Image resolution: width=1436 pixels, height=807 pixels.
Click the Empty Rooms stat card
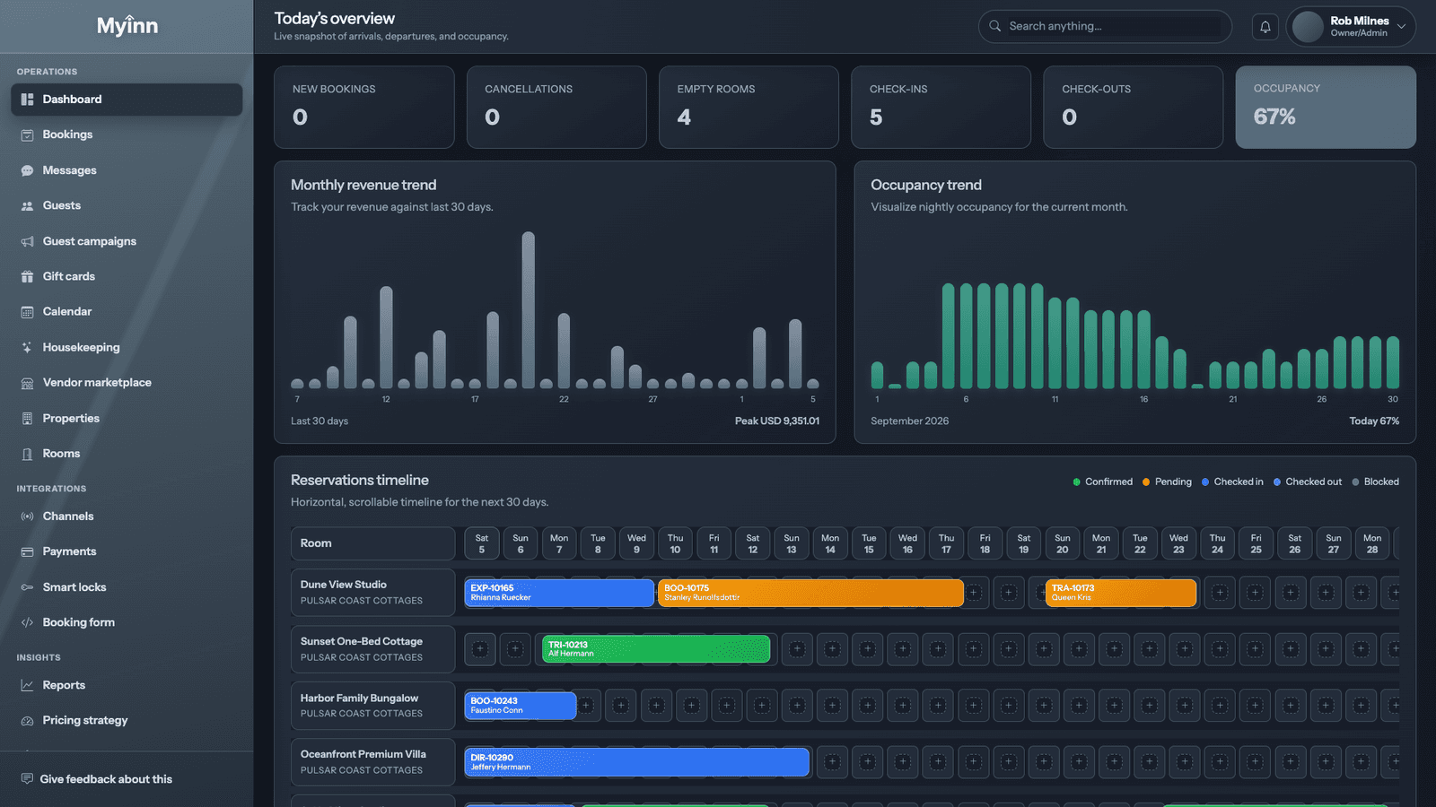749,107
